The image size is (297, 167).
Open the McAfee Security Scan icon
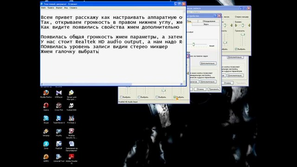[71, 131]
